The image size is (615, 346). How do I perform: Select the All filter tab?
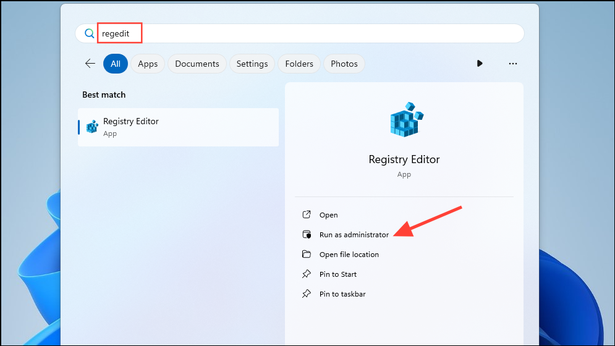pyautogui.click(x=116, y=64)
